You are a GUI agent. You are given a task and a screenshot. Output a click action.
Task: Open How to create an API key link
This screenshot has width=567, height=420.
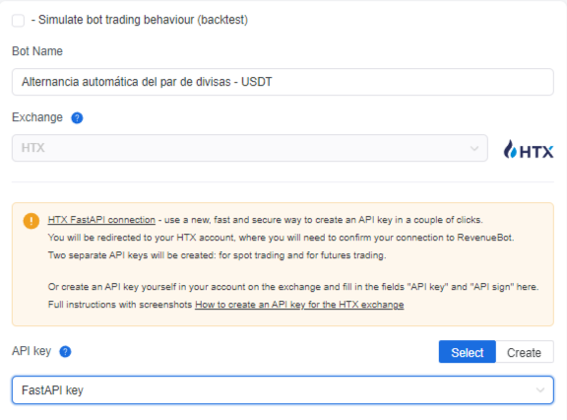tap(299, 305)
